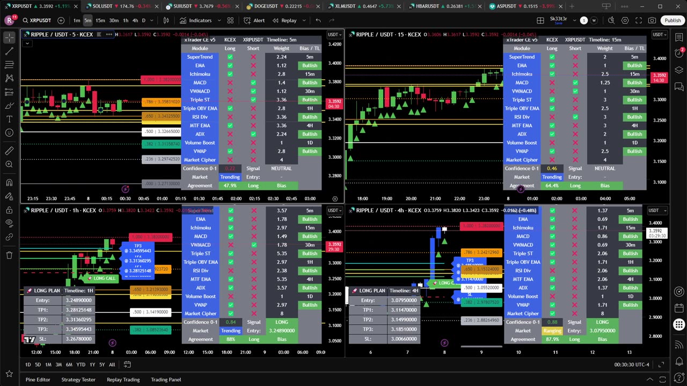Select the brush drawing tool
Viewport: 687px width, 386px height.
click(x=9, y=106)
